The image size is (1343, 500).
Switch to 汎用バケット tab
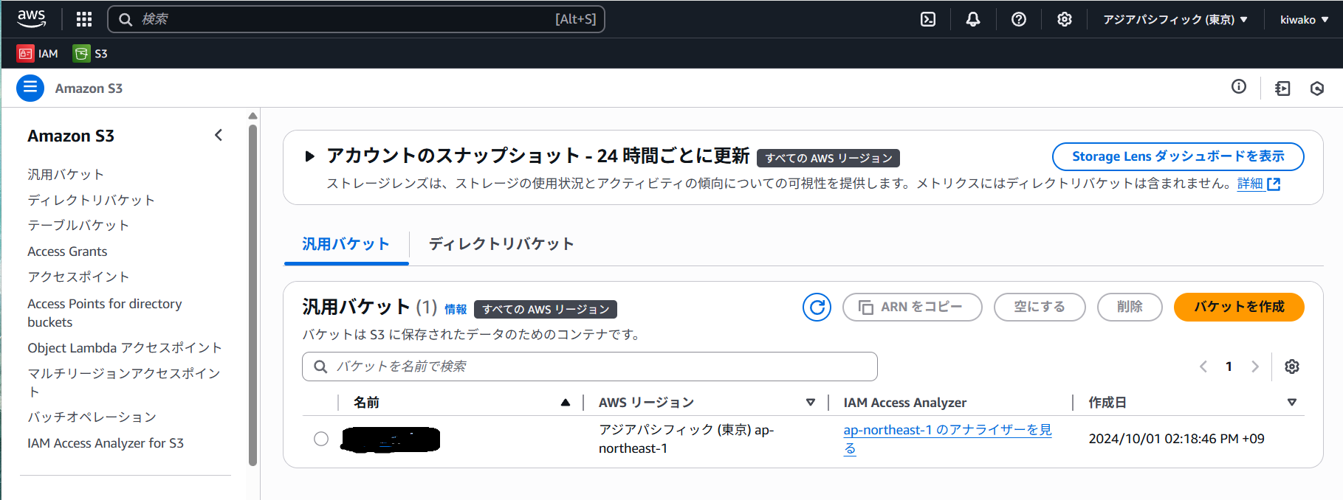point(346,244)
